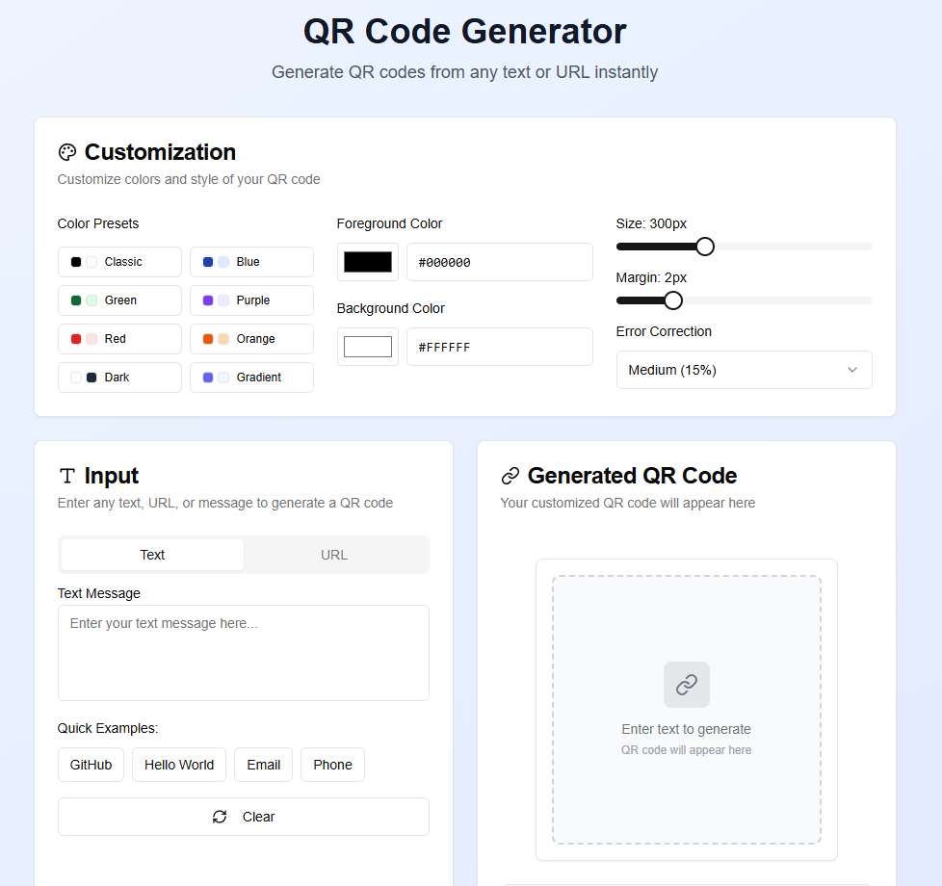
Task: Apply the Red color preset
Action: pyautogui.click(x=119, y=339)
